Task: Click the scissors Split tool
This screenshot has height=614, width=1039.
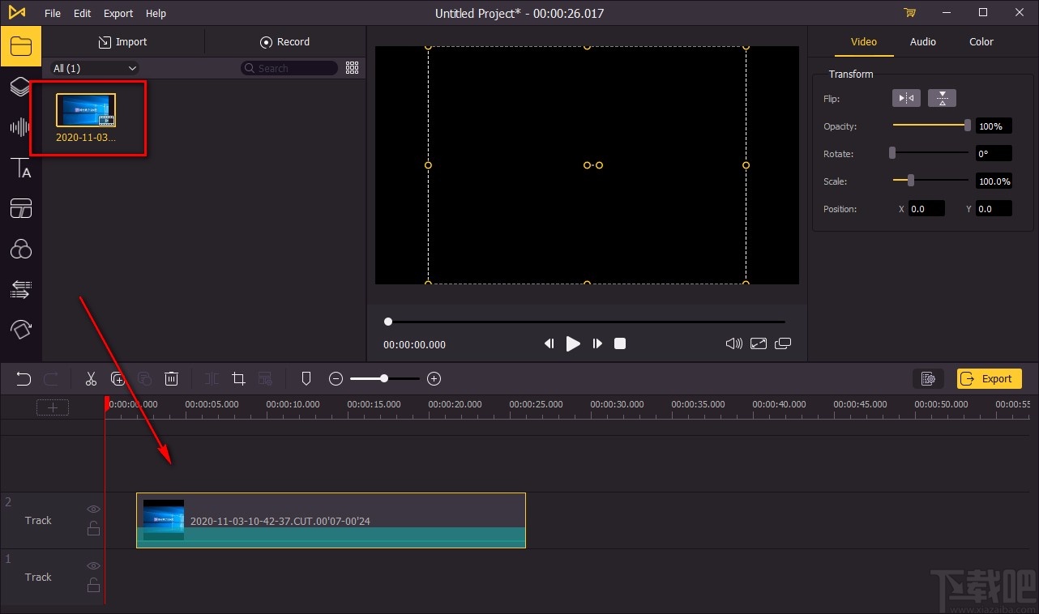Action: (91, 378)
